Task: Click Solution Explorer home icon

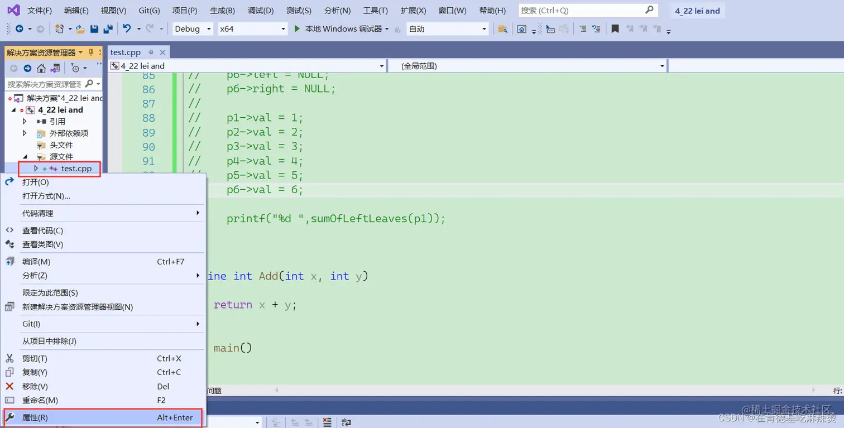Action: click(x=41, y=68)
